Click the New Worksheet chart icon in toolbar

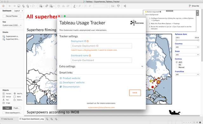pyautogui.click(x=41, y=6)
